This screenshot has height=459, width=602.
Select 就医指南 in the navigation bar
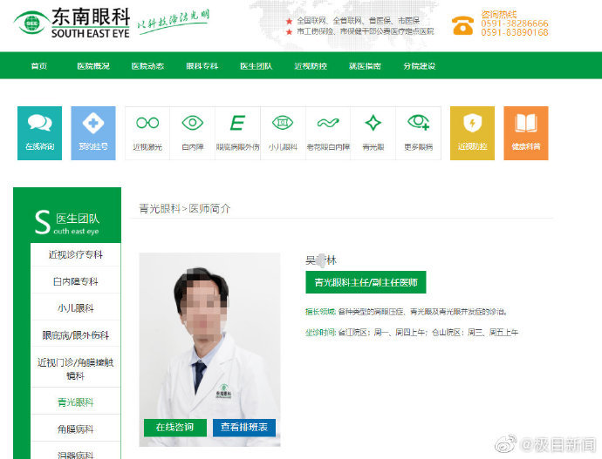click(x=364, y=66)
